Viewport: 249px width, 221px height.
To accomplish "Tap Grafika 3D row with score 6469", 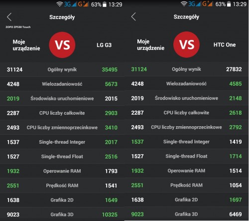I will 187,214.
